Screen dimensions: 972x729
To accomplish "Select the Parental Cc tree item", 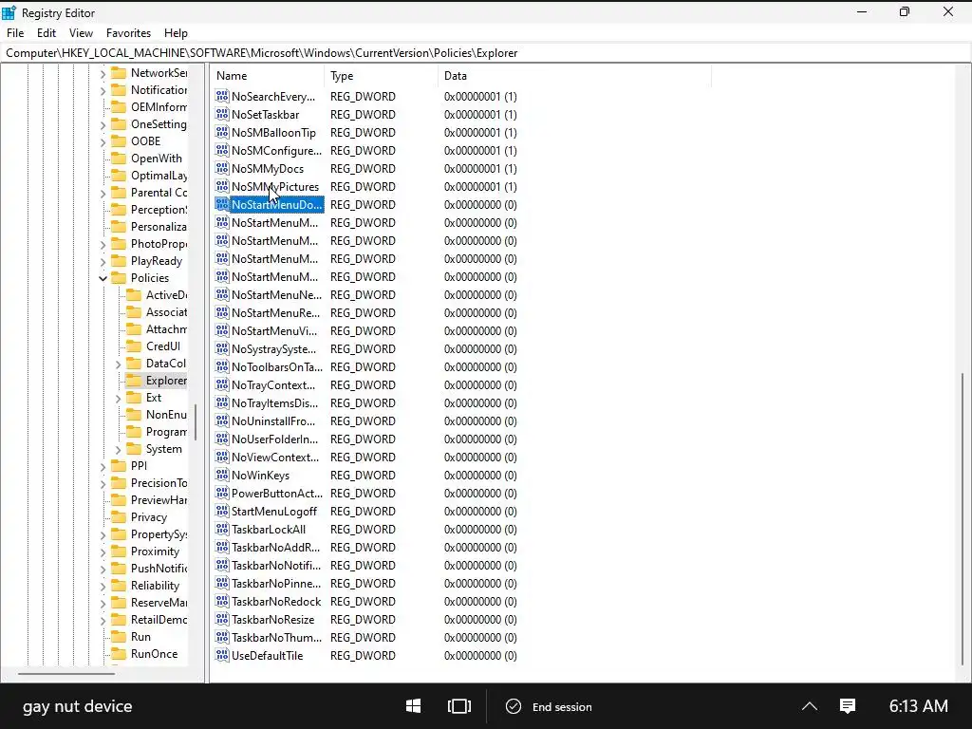I will coord(159,192).
